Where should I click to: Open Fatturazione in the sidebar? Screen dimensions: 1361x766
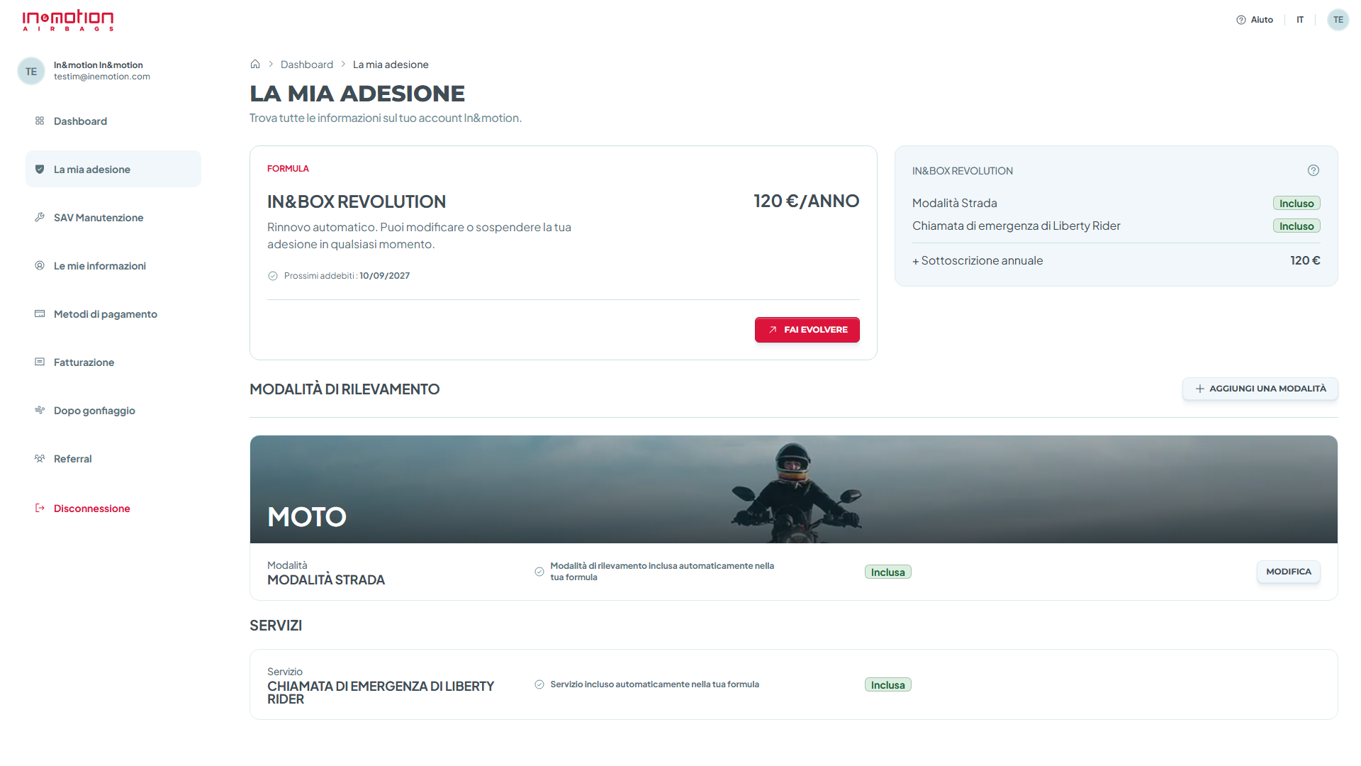pyautogui.click(x=113, y=362)
